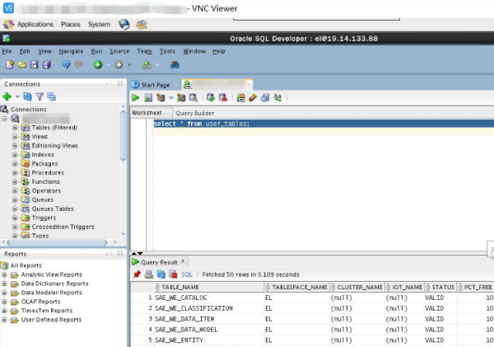Click the gray Forward navigation icon
Image resolution: width=494 pixels, height=347 pixels.
point(119,64)
